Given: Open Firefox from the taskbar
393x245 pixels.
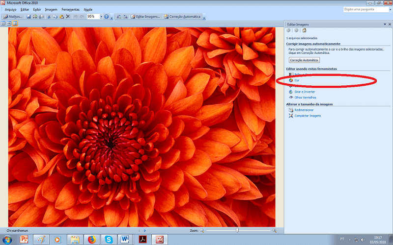Looking at the screenshot, I should pos(91,240).
